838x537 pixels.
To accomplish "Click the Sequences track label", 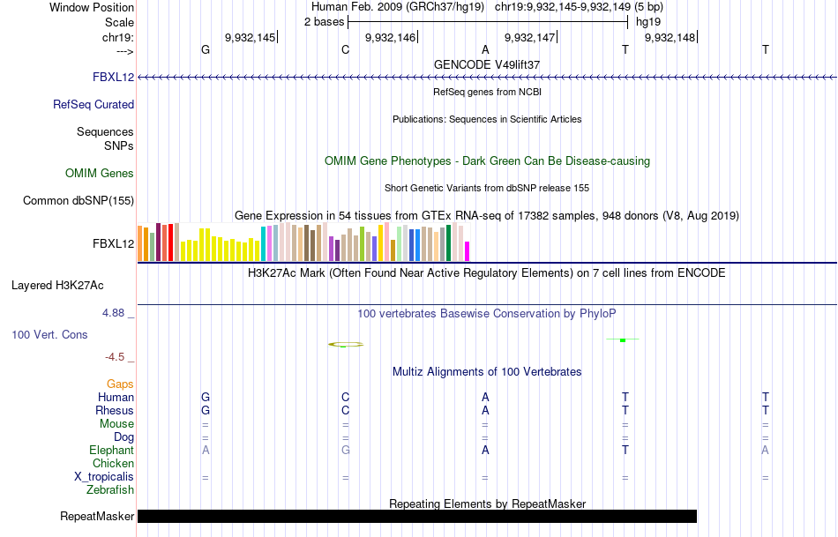I will (105, 131).
